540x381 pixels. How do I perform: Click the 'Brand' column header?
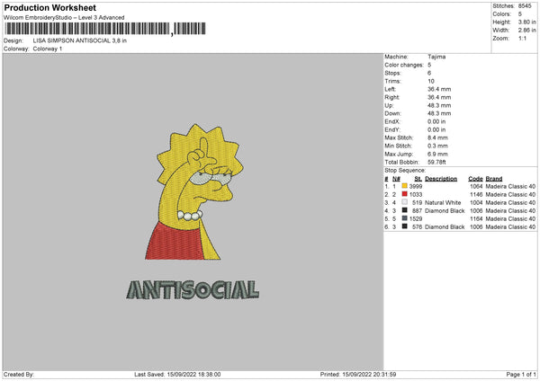494,179
